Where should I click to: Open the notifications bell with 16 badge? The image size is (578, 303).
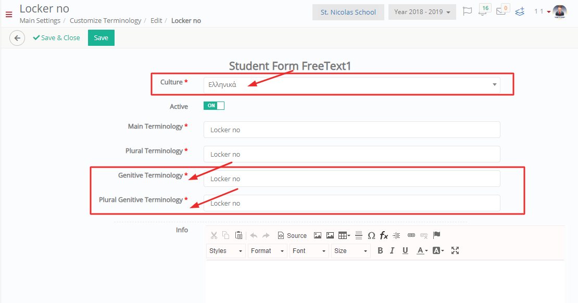click(x=484, y=10)
